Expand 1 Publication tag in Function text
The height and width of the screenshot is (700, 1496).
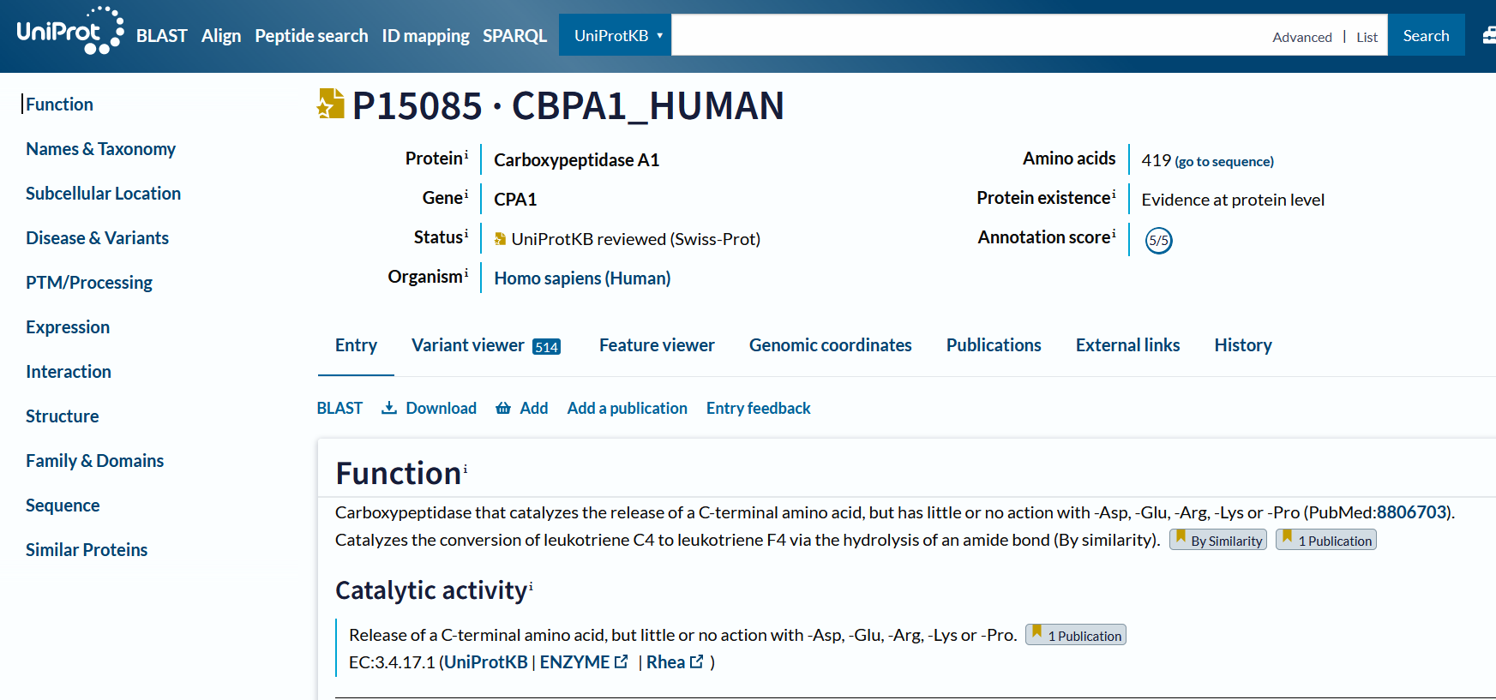1326,540
